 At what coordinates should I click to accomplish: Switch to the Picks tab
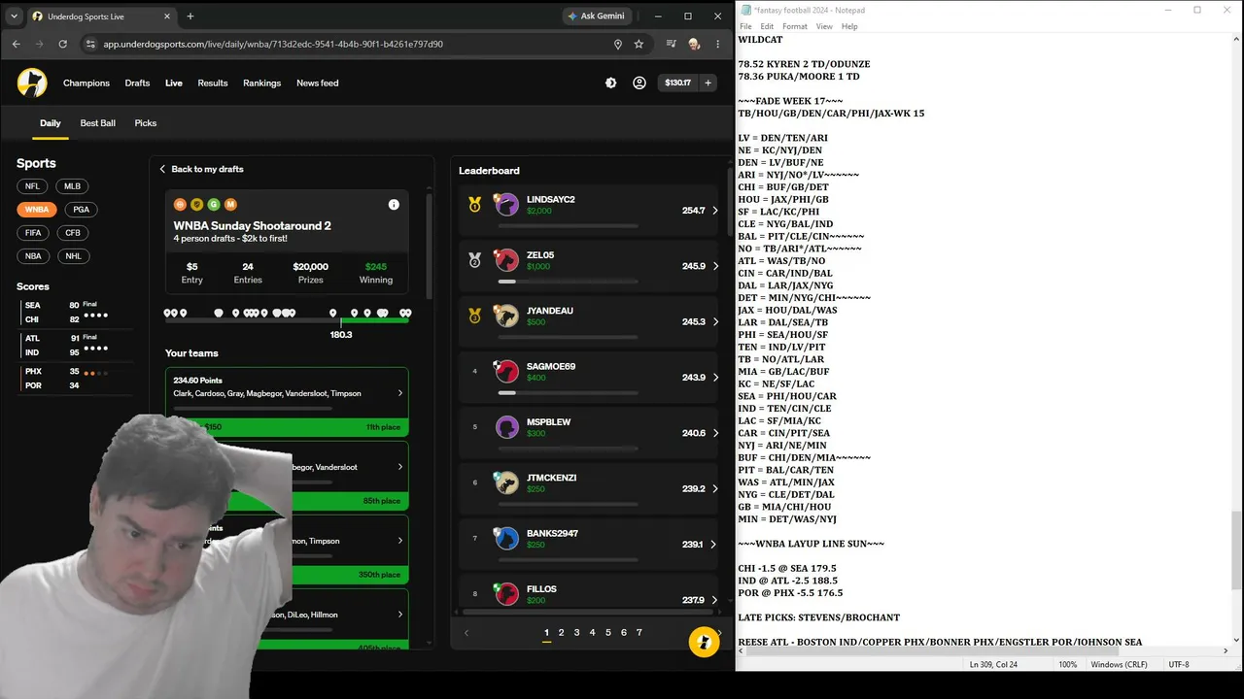click(x=146, y=123)
